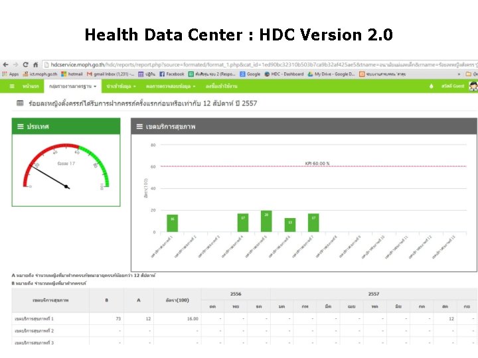Open the HDC - Dashboard bookmark
Viewport: 478px width, 358px height.
pos(284,74)
